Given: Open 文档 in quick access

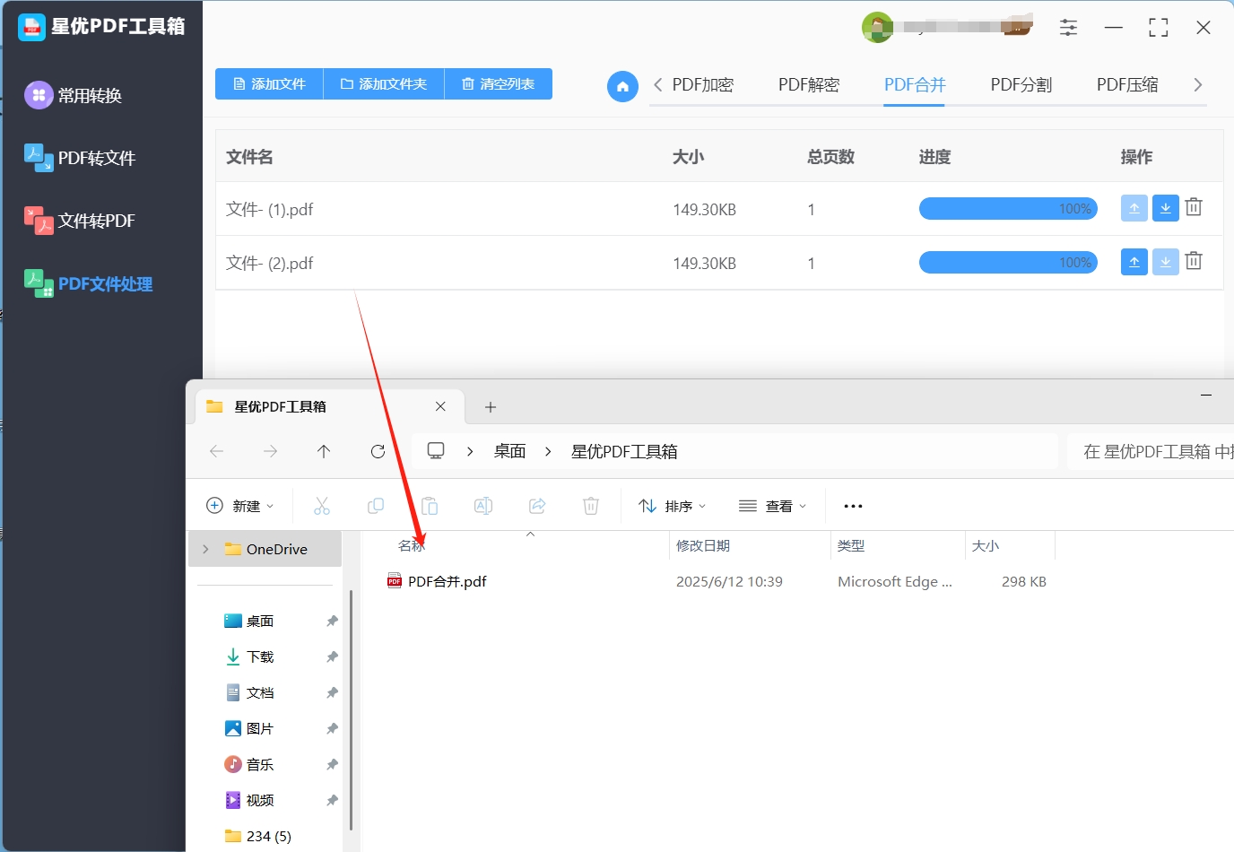Looking at the screenshot, I should click(x=260, y=692).
